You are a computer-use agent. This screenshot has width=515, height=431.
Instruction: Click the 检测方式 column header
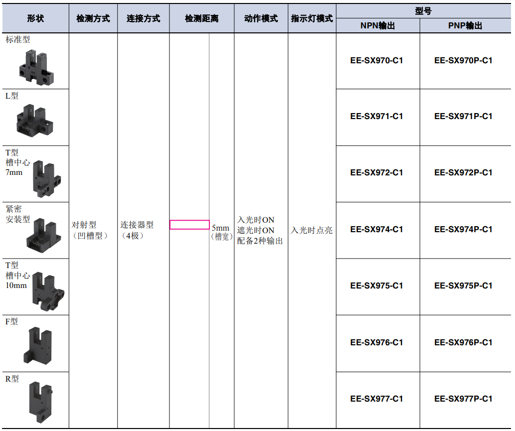tap(93, 18)
